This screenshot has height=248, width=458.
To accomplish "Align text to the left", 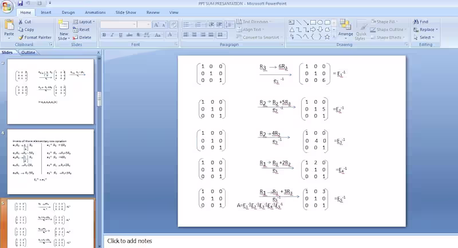I will point(185,35).
